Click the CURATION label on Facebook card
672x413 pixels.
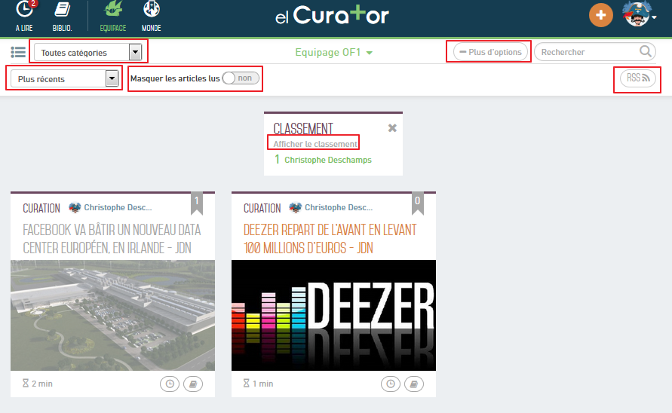tap(41, 208)
